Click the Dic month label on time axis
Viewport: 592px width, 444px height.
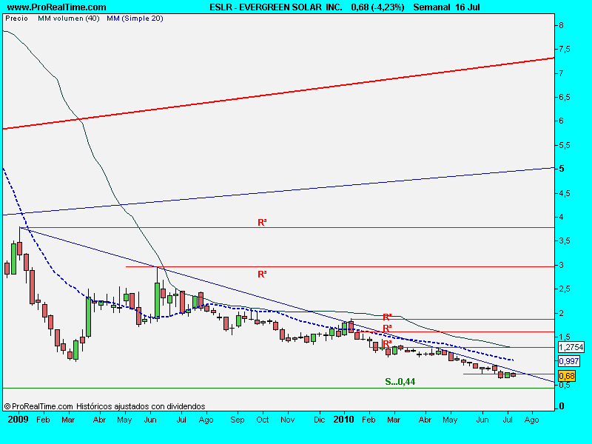(320, 420)
